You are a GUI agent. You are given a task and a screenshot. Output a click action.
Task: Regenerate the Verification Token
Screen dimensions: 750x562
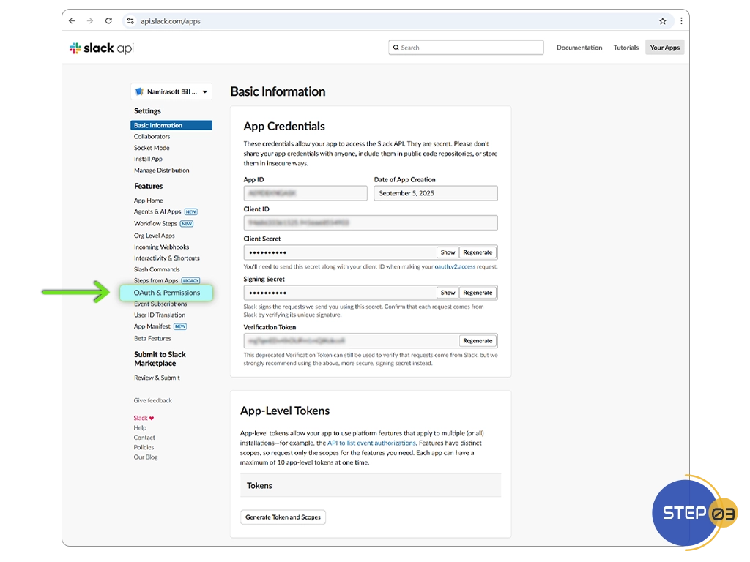click(478, 341)
